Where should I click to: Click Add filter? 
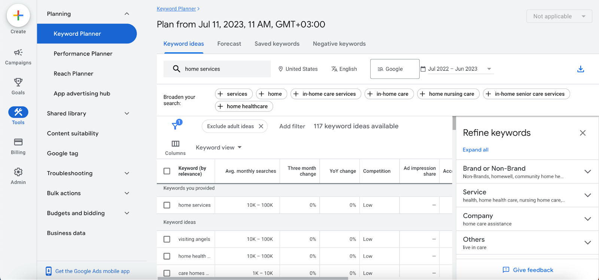(292, 126)
